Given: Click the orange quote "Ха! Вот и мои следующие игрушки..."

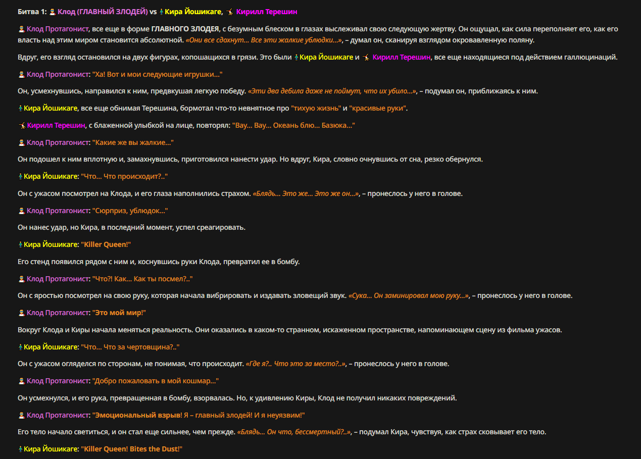Looking at the screenshot, I should (157, 75).
